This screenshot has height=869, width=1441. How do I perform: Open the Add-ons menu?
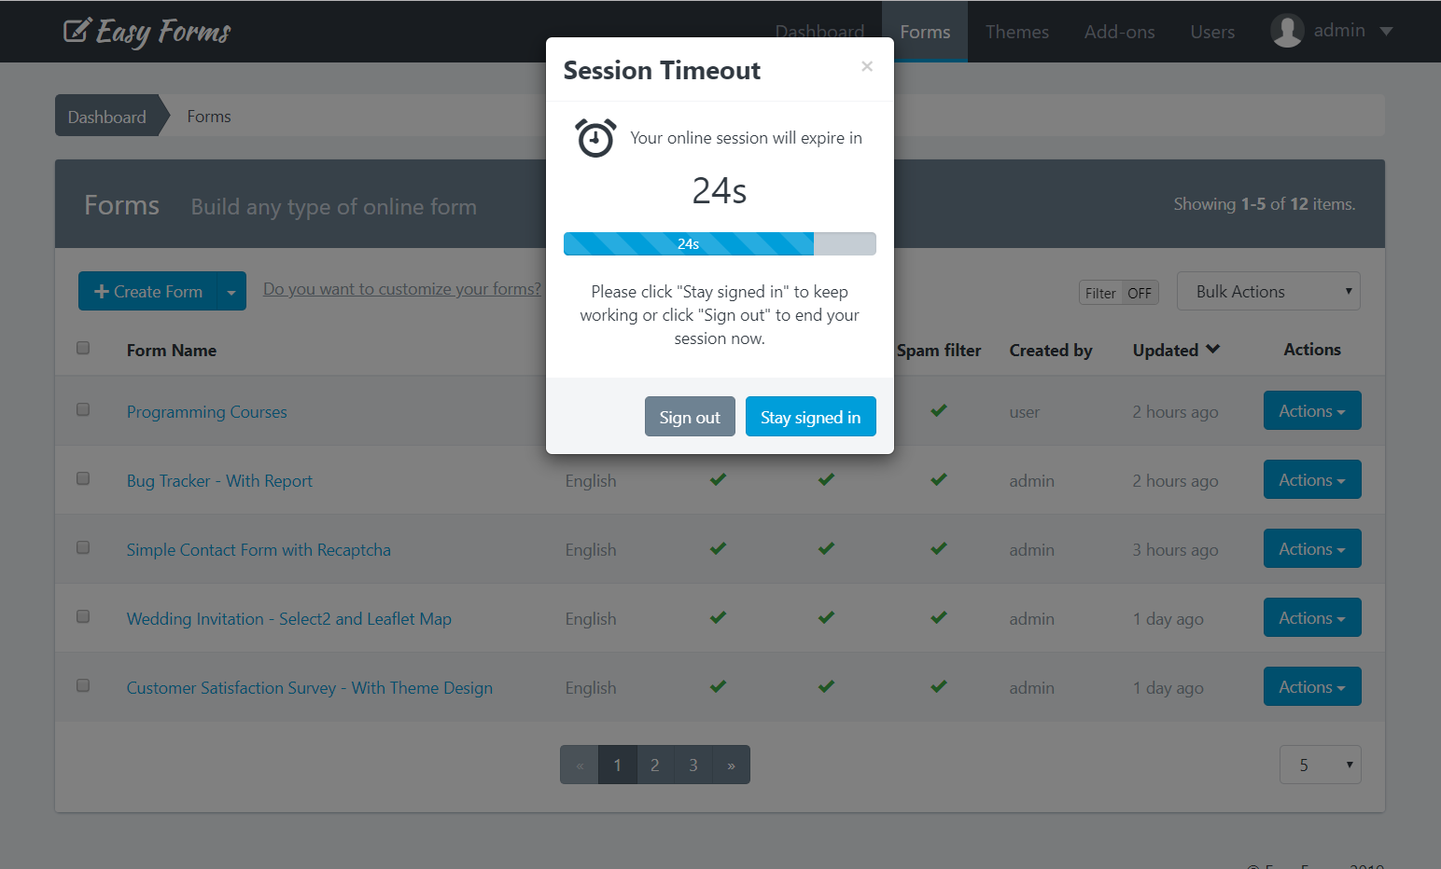click(x=1119, y=31)
